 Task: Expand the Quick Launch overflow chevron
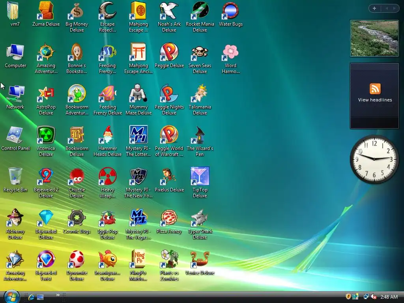[x=58, y=295]
